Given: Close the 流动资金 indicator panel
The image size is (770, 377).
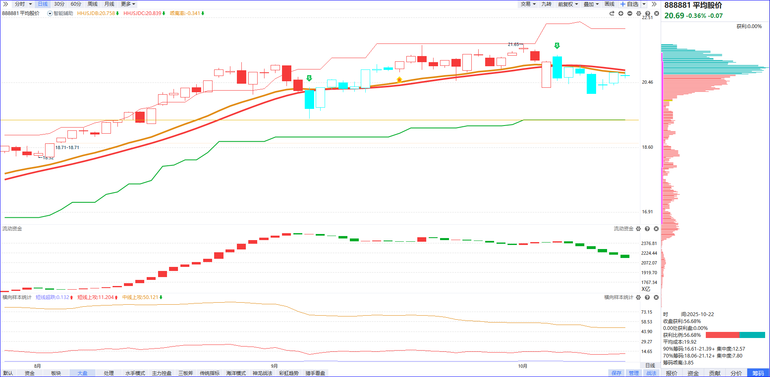Looking at the screenshot, I should (x=656, y=229).
